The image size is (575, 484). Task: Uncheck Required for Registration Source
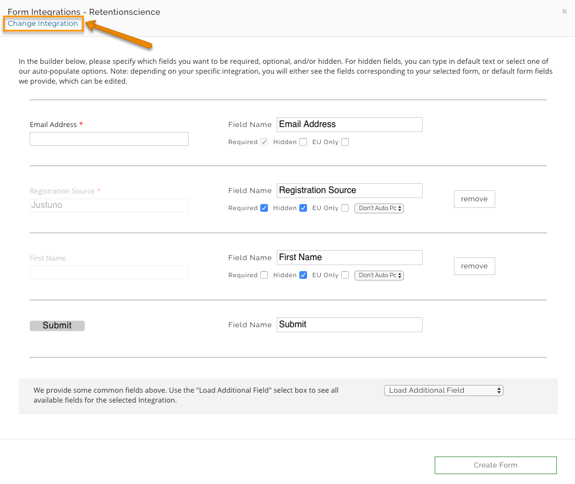(264, 208)
